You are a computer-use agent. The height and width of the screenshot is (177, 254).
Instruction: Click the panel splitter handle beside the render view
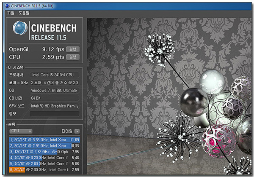(85, 119)
